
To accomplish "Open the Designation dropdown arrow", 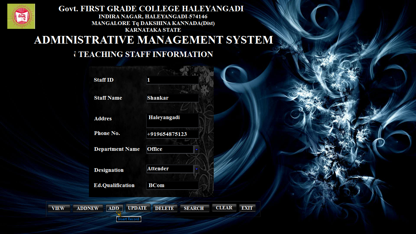I will (196, 169).
